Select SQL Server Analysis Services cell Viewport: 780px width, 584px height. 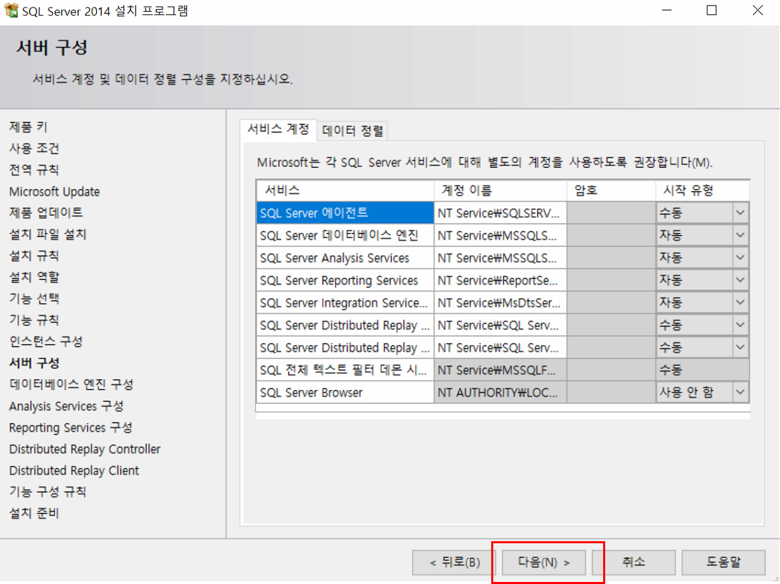pos(345,257)
